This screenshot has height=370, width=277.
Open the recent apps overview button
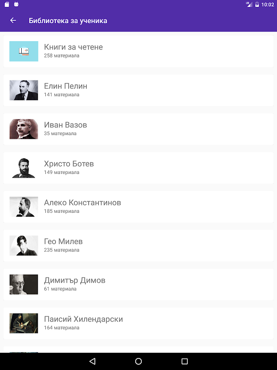(x=185, y=361)
